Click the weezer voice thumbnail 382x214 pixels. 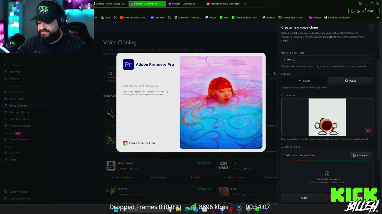(111, 191)
